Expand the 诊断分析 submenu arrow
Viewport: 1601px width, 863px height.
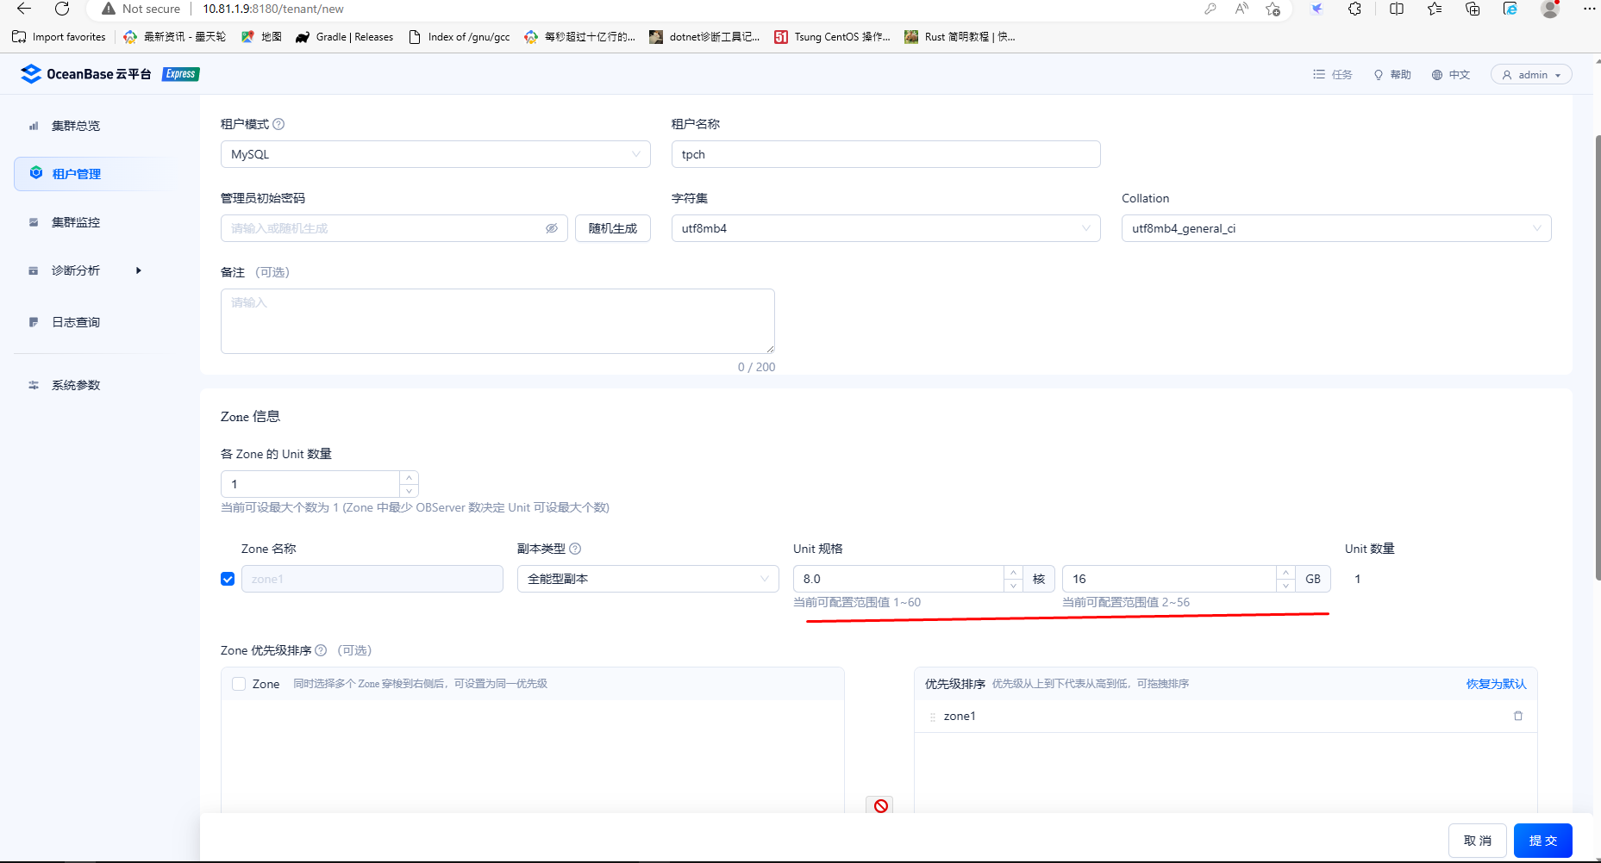click(138, 270)
